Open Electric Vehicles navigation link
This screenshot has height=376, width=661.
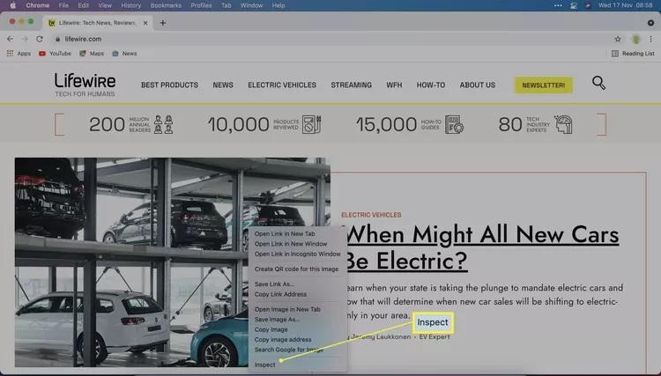point(282,85)
